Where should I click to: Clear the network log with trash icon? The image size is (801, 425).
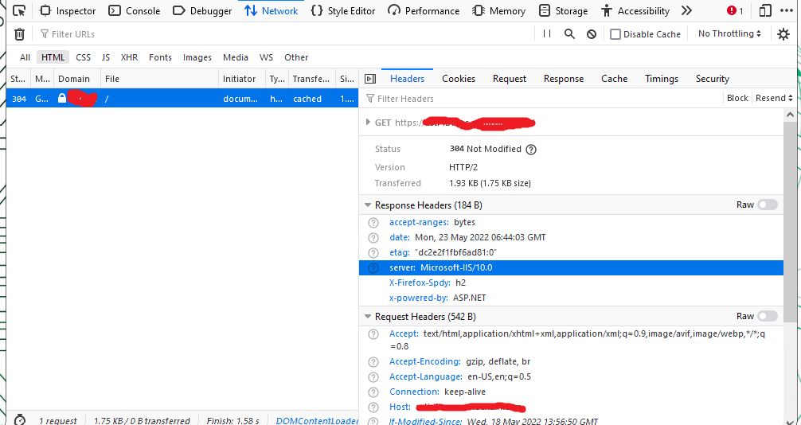[19, 34]
